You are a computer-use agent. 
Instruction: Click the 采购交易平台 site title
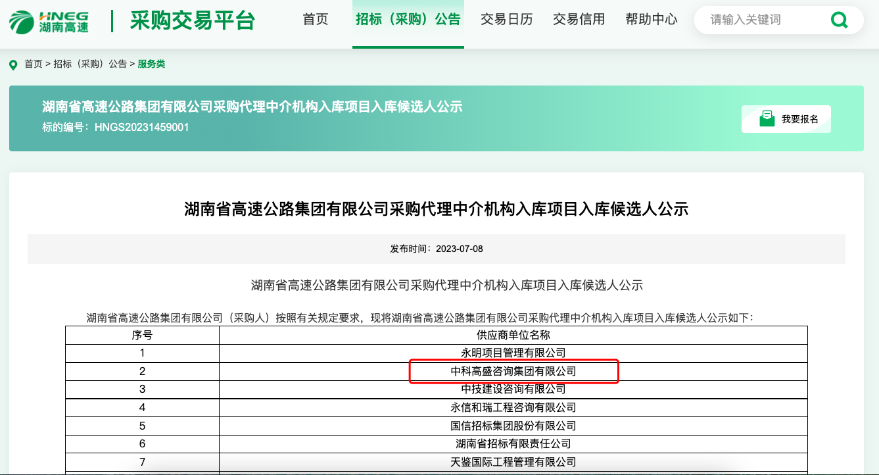point(193,21)
